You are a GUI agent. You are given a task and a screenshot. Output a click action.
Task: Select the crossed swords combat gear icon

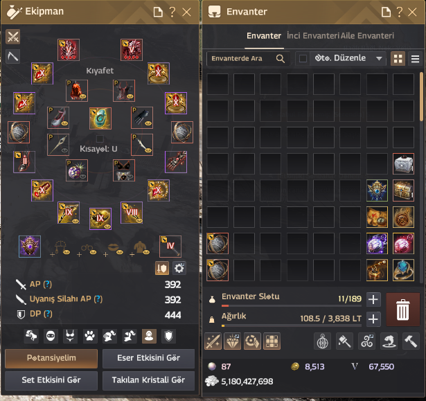[12, 37]
